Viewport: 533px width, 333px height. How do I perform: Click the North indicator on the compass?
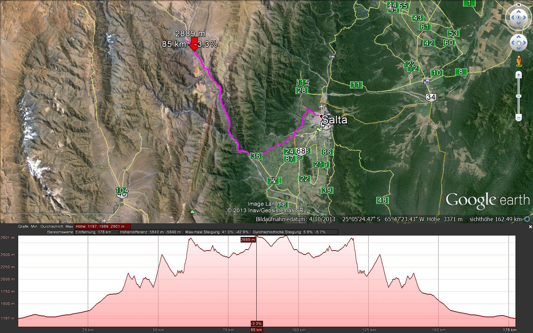point(519,5)
